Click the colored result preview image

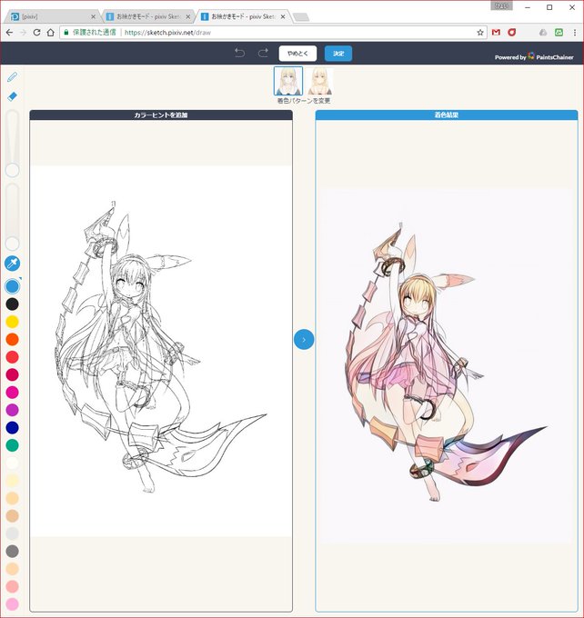click(447, 366)
